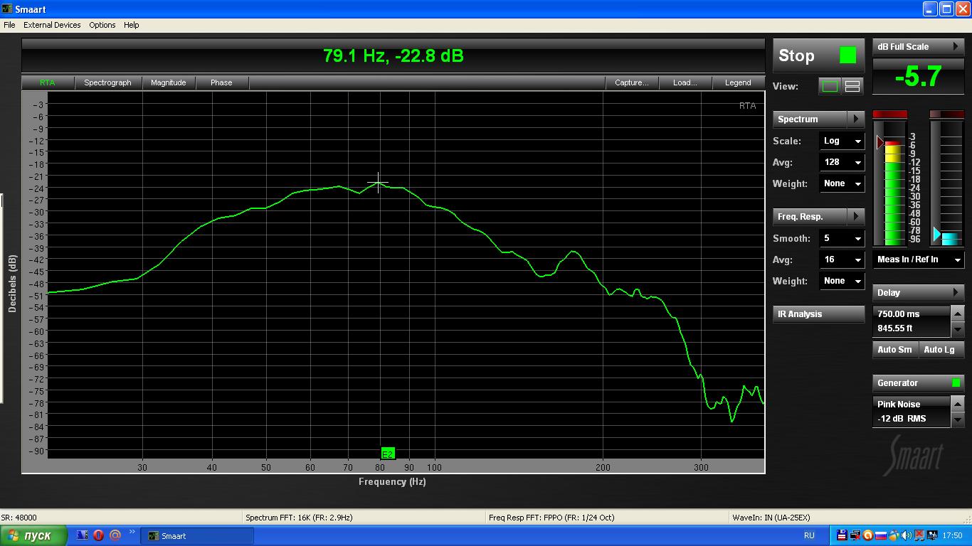This screenshot has width=972, height=546.
Task: Open the display monitor tray icon
Action: 931,535
